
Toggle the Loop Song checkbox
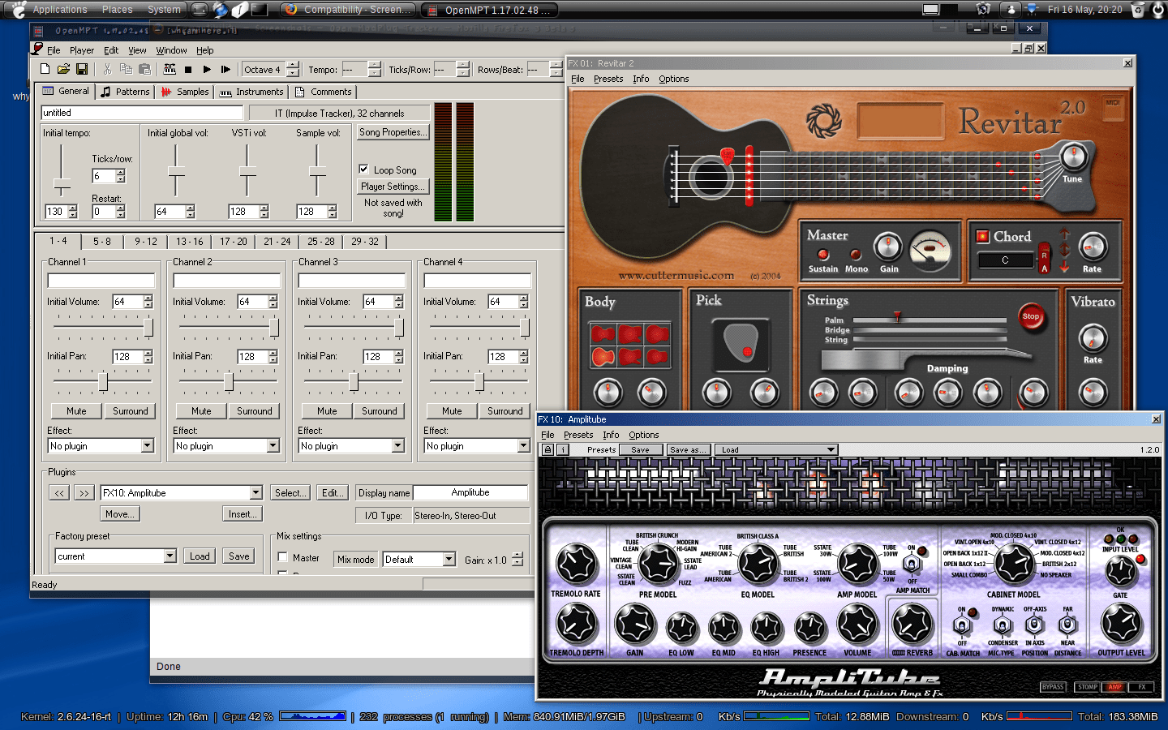[363, 170]
